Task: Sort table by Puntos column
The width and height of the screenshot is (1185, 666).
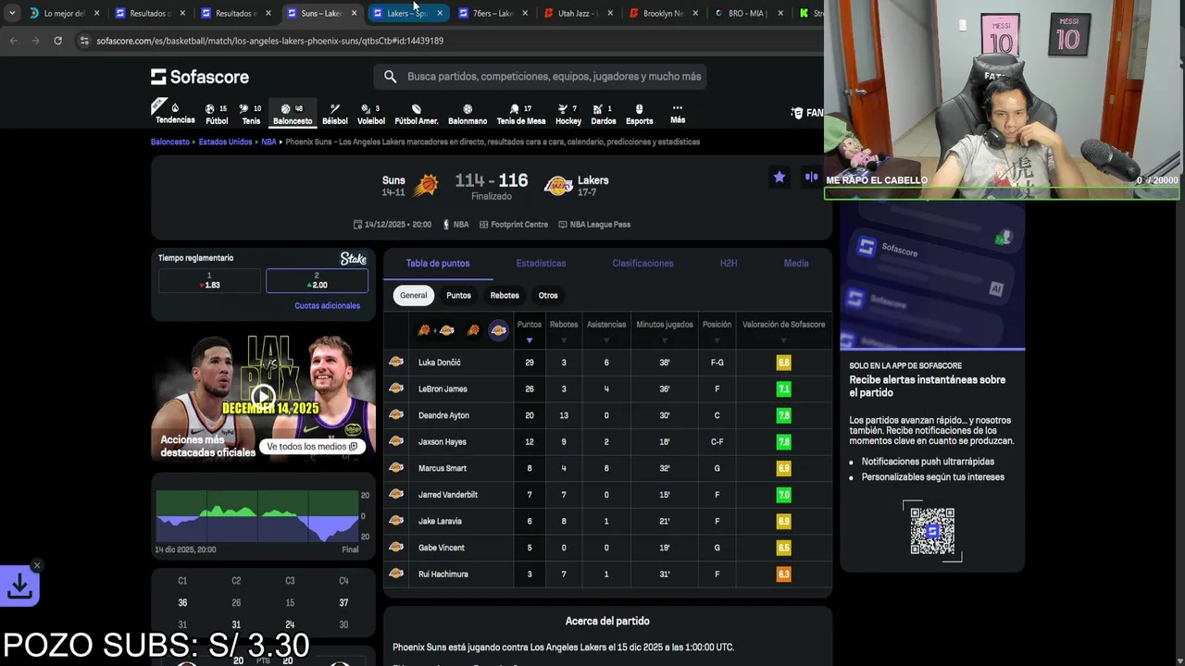Action: tap(530, 330)
